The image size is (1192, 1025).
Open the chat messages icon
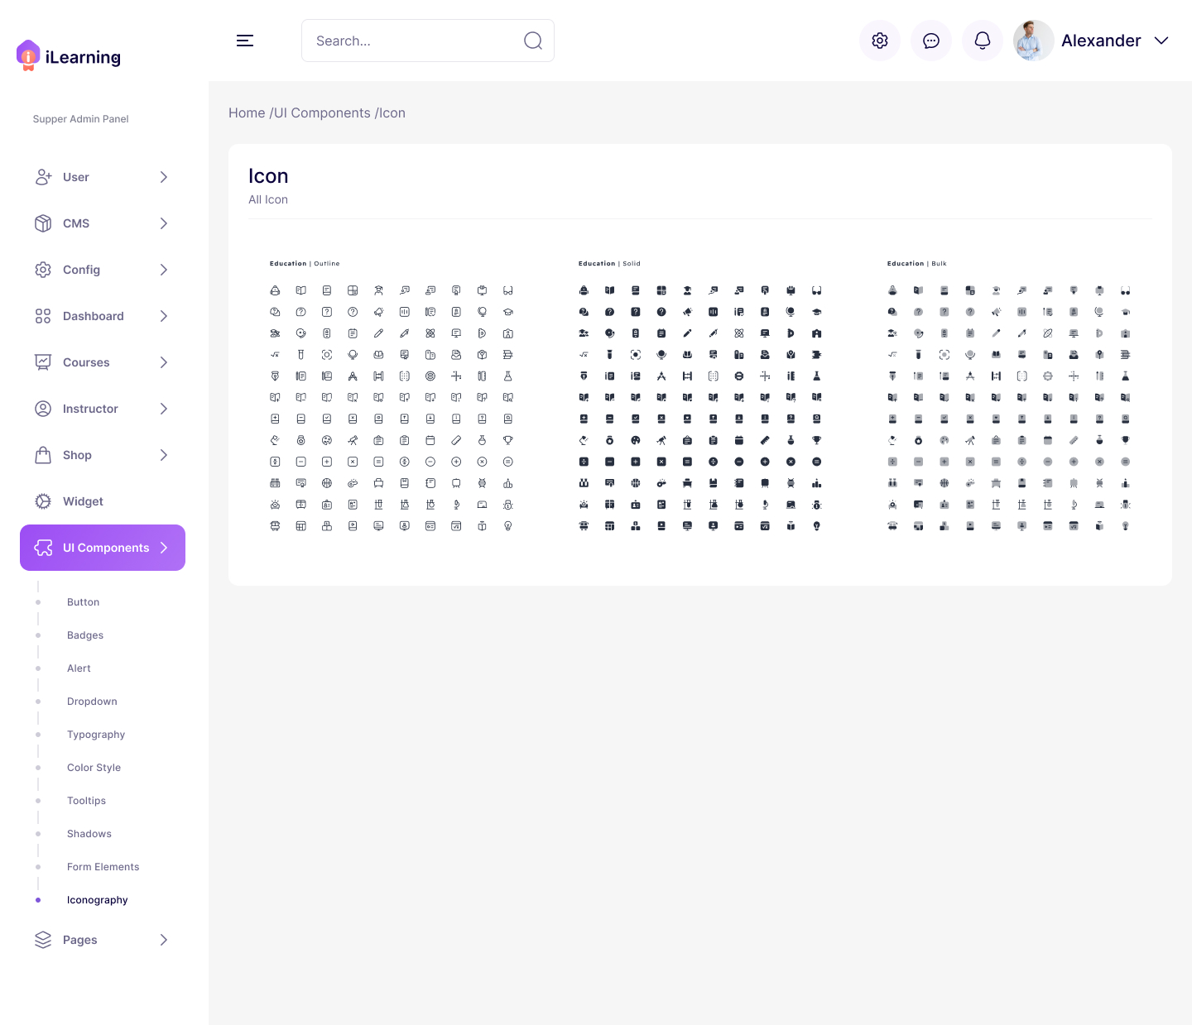tap(931, 41)
